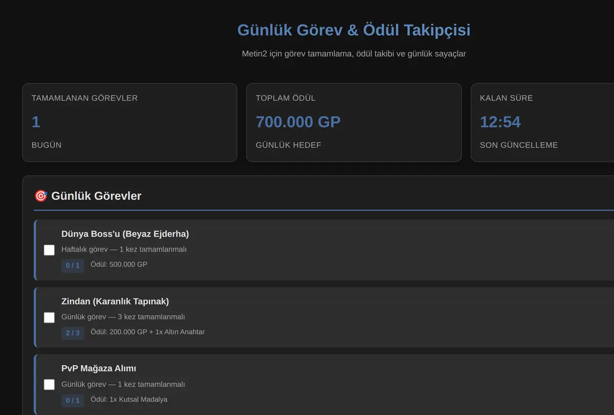
Task: Tick the Zindan (Karanlık Tapınak) task checkbox
Action: 49,318
